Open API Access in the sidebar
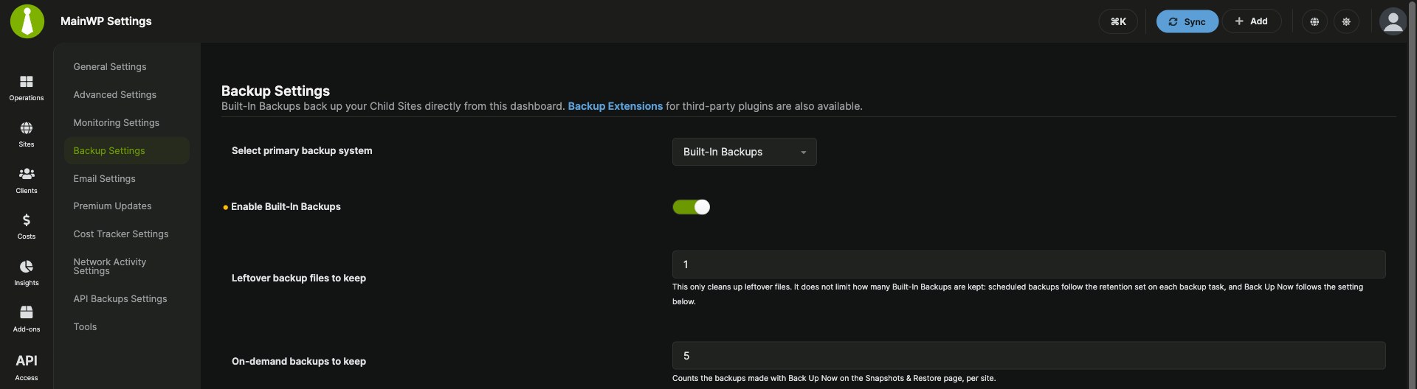 tap(27, 366)
